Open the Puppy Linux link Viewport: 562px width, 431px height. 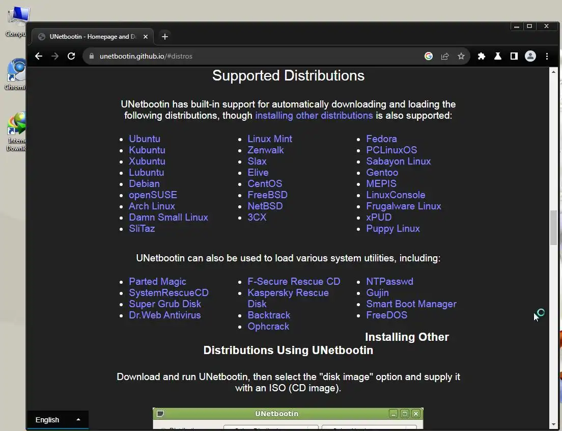[x=393, y=228]
